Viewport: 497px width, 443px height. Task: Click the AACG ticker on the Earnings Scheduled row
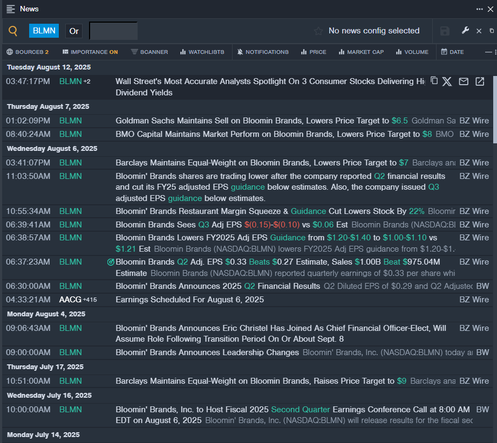(x=70, y=300)
